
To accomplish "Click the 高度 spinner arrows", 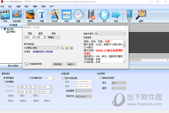I will (45, 37).
